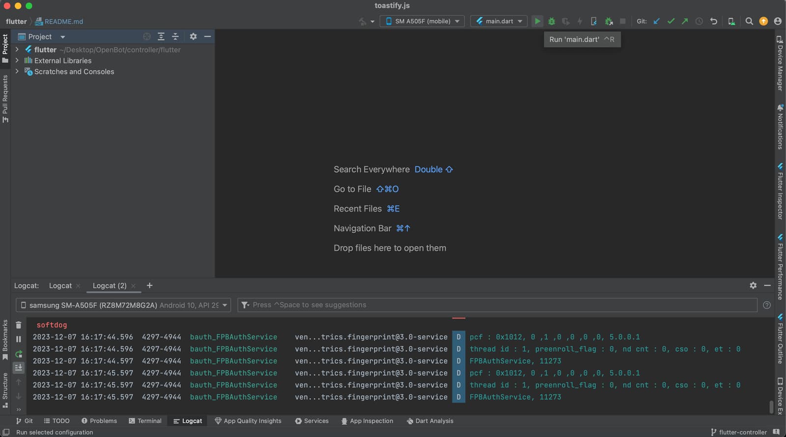Screen dimensions: 786x437
Task: Pause the logcat output
Action: point(19,339)
